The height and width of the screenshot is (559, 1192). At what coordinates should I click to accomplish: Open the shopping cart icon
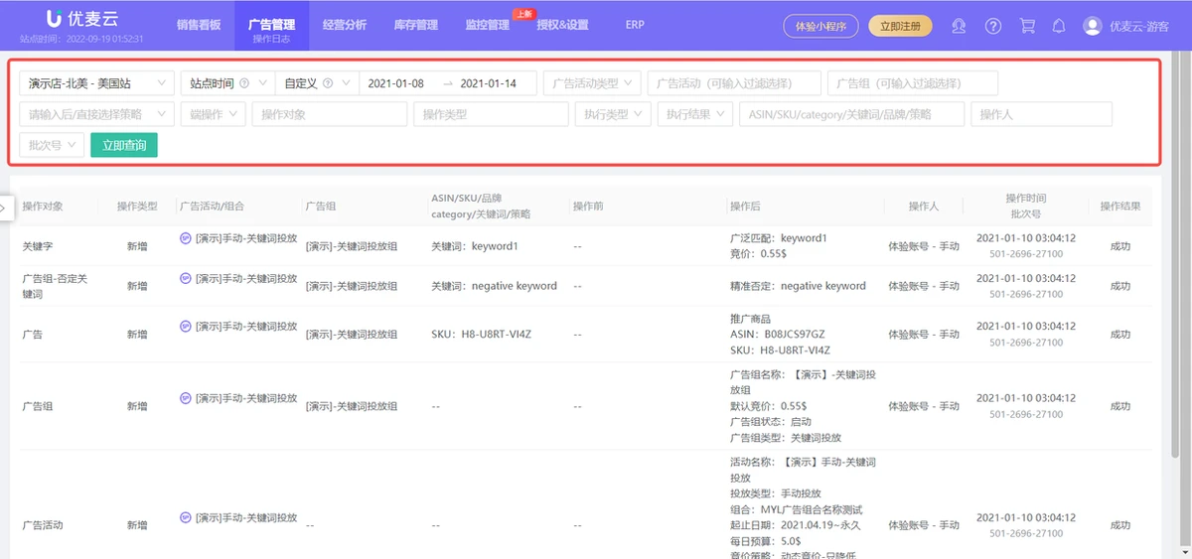[x=1027, y=26]
